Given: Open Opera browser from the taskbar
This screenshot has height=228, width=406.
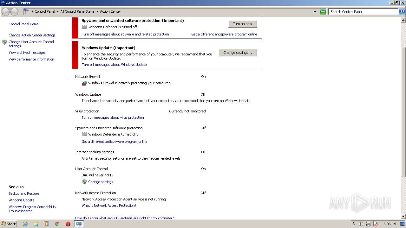Looking at the screenshot, I should click(x=68, y=224).
